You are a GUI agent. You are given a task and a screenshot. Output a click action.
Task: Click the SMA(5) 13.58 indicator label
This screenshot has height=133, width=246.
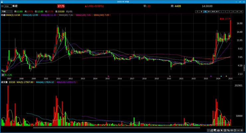13,15
